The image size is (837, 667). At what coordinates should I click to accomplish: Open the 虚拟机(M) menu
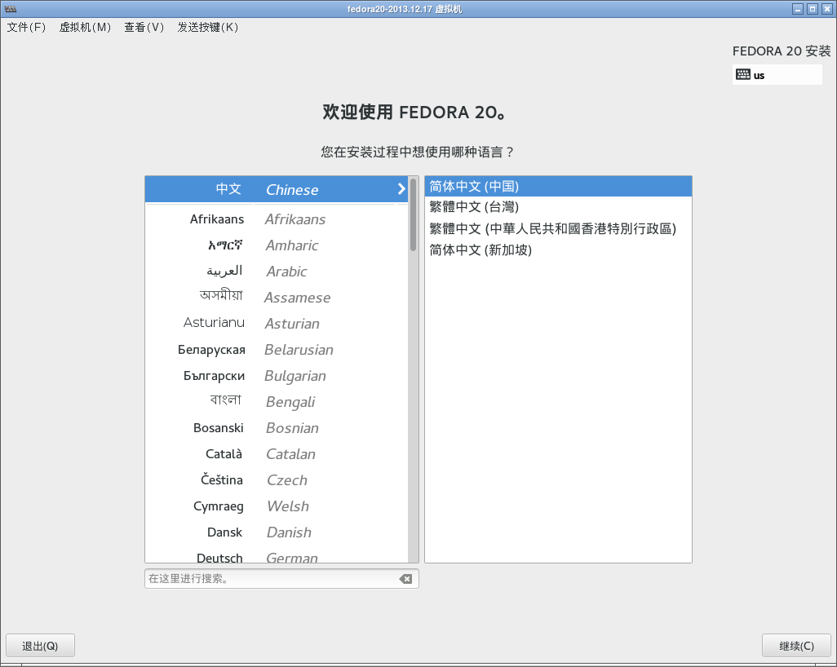tap(85, 27)
